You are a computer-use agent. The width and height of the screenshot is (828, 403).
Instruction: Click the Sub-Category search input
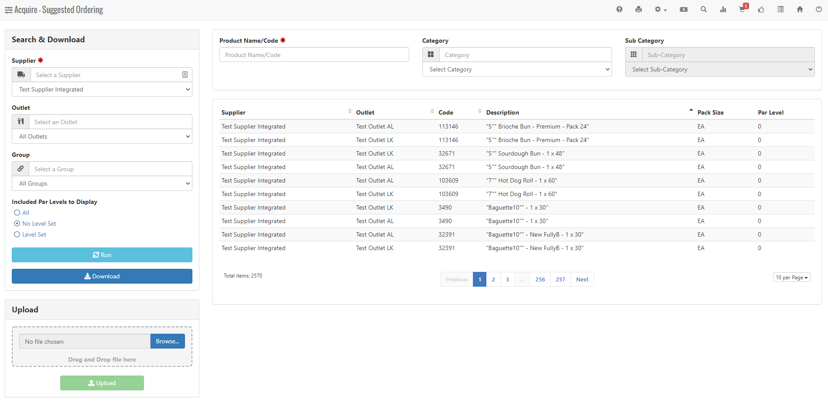tap(729, 54)
